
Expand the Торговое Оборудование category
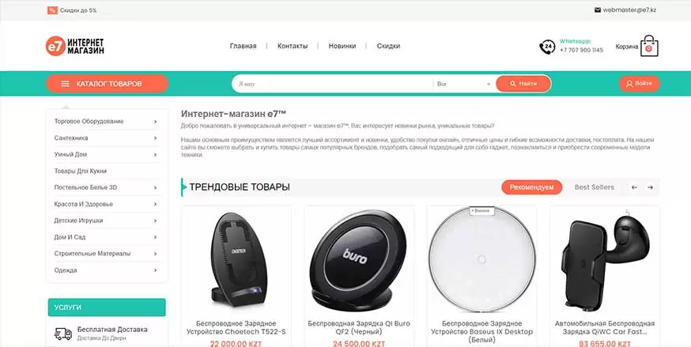106,121
